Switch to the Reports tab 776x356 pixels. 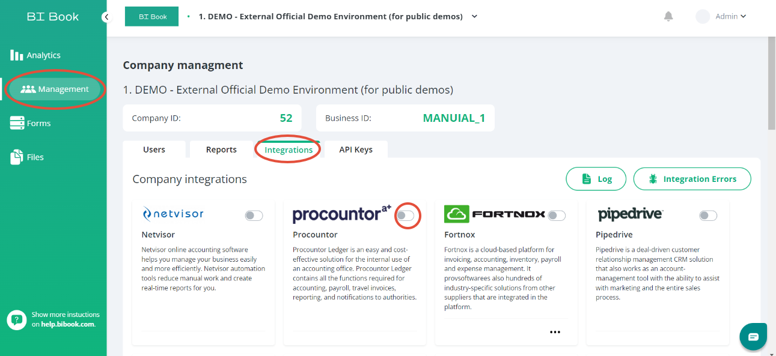(x=221, y=149)
